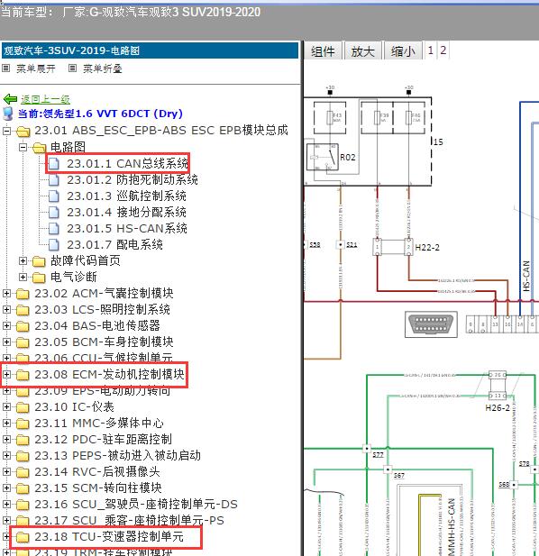Collapse the 23.01 ABS_ESC_EPB node
The image size is (539, 556).
pos(6,131)
